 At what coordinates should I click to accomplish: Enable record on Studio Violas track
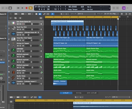(23, 78)
